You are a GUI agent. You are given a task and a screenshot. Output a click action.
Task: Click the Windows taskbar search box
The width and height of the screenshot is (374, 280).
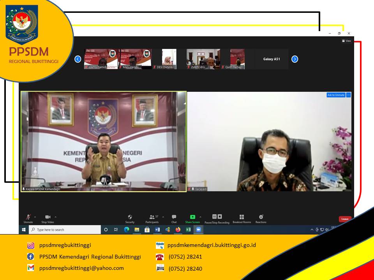pyautogui.click(x=65, y=230)
